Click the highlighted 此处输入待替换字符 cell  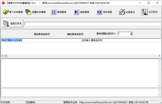(41, 40)
